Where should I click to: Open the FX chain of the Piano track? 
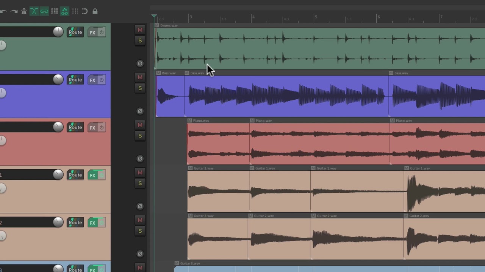tap(92, 128)
